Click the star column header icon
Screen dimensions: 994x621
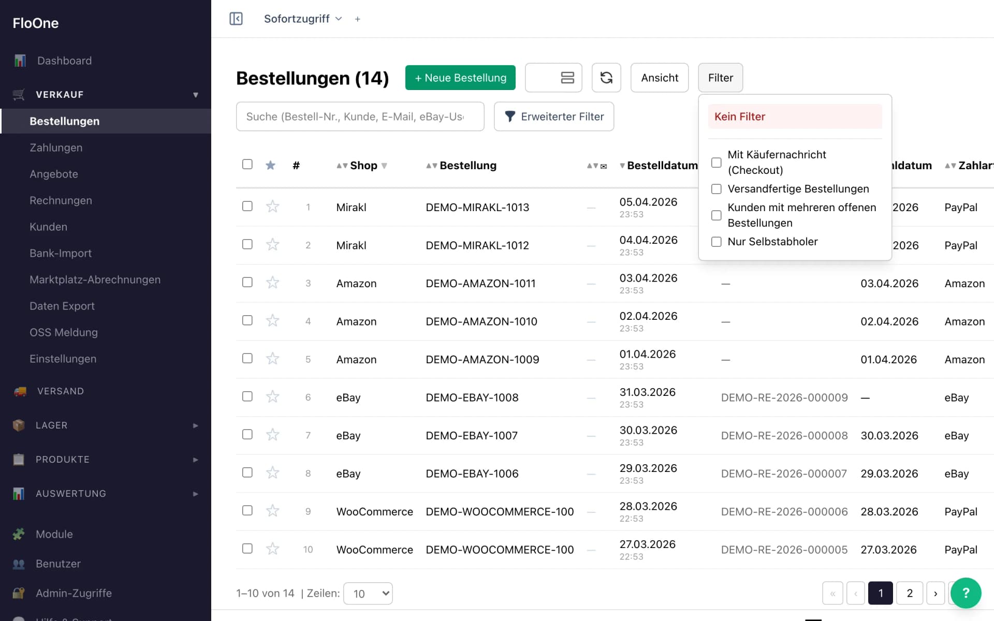270,165
